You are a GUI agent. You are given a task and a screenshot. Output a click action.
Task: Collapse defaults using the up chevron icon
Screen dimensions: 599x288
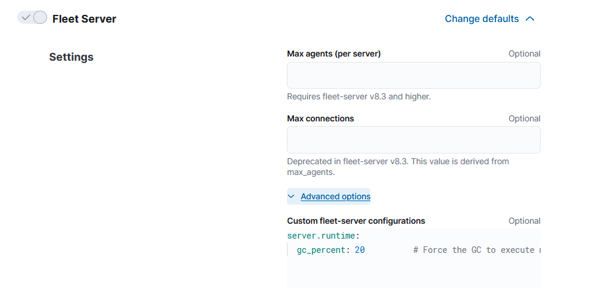(530, 19)
